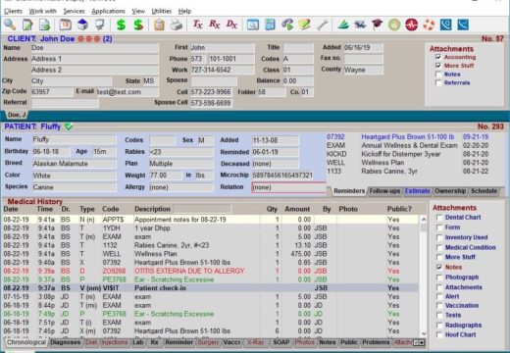Click the green patient checkmark icon
The width and height of the screenshot is (510, 353).
point(69,126)
